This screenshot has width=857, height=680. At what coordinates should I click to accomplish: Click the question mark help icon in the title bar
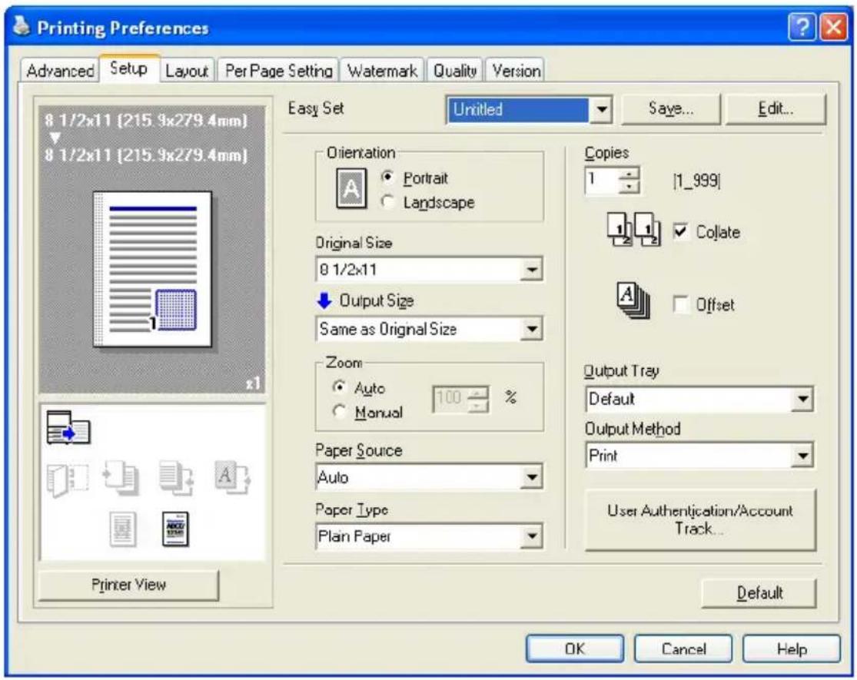(802, 27)
